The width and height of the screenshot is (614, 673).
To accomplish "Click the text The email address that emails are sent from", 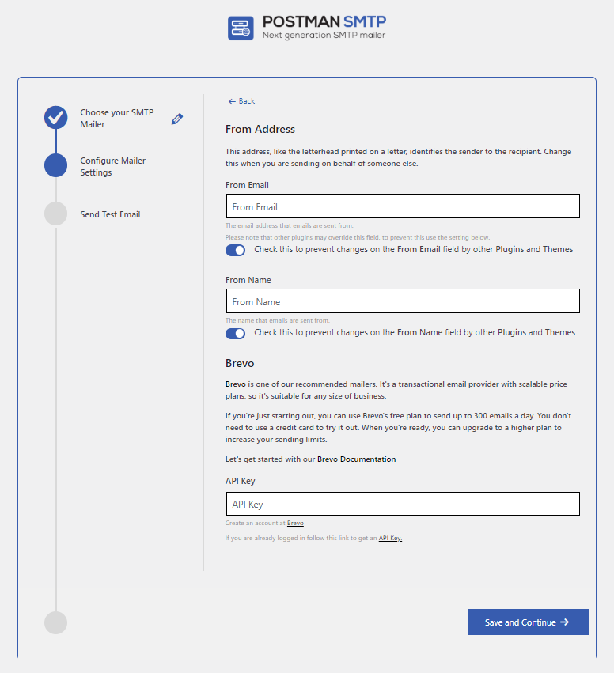I will coord(290,225).
